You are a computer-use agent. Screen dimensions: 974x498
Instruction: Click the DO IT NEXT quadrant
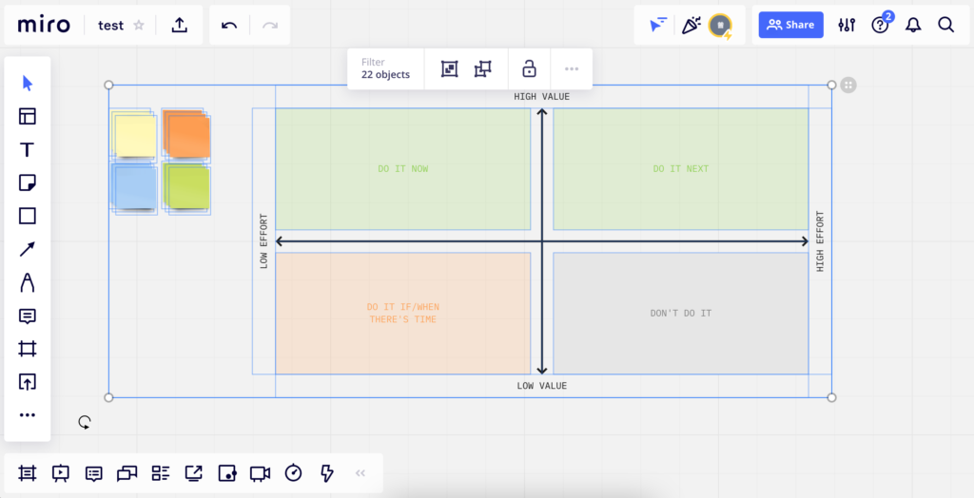coord(681,169)
